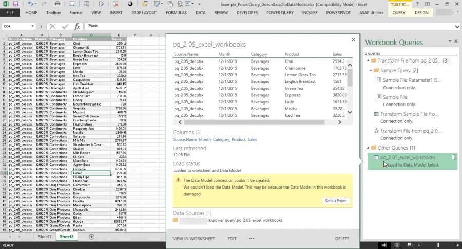The image size is (462, 249).
Task: Click the pencil page icon in quick access toolbar
Action: pyautogui.click(x=101, y=4)
